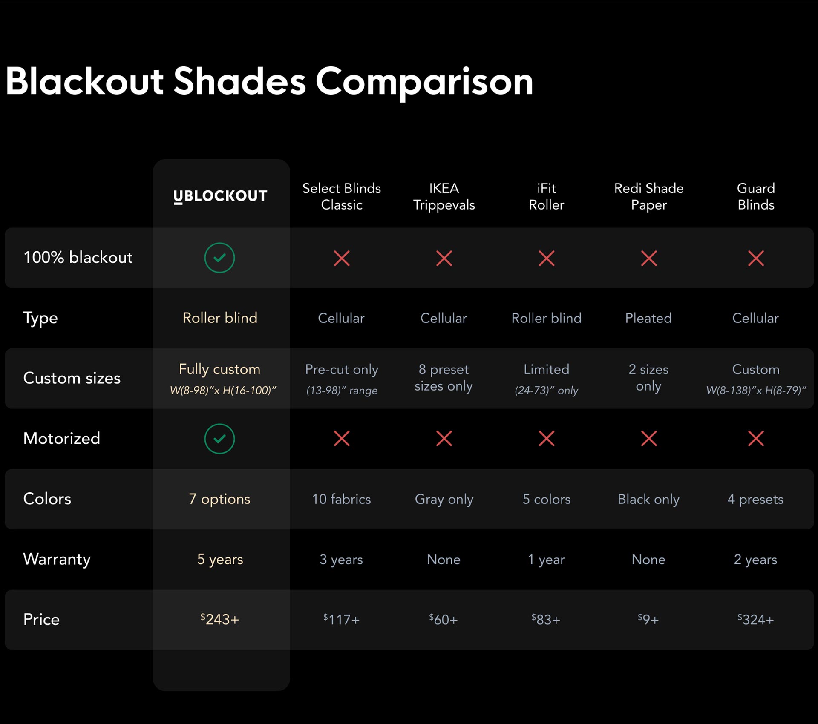Select the Guard Blinds column header

coord(756,196)
